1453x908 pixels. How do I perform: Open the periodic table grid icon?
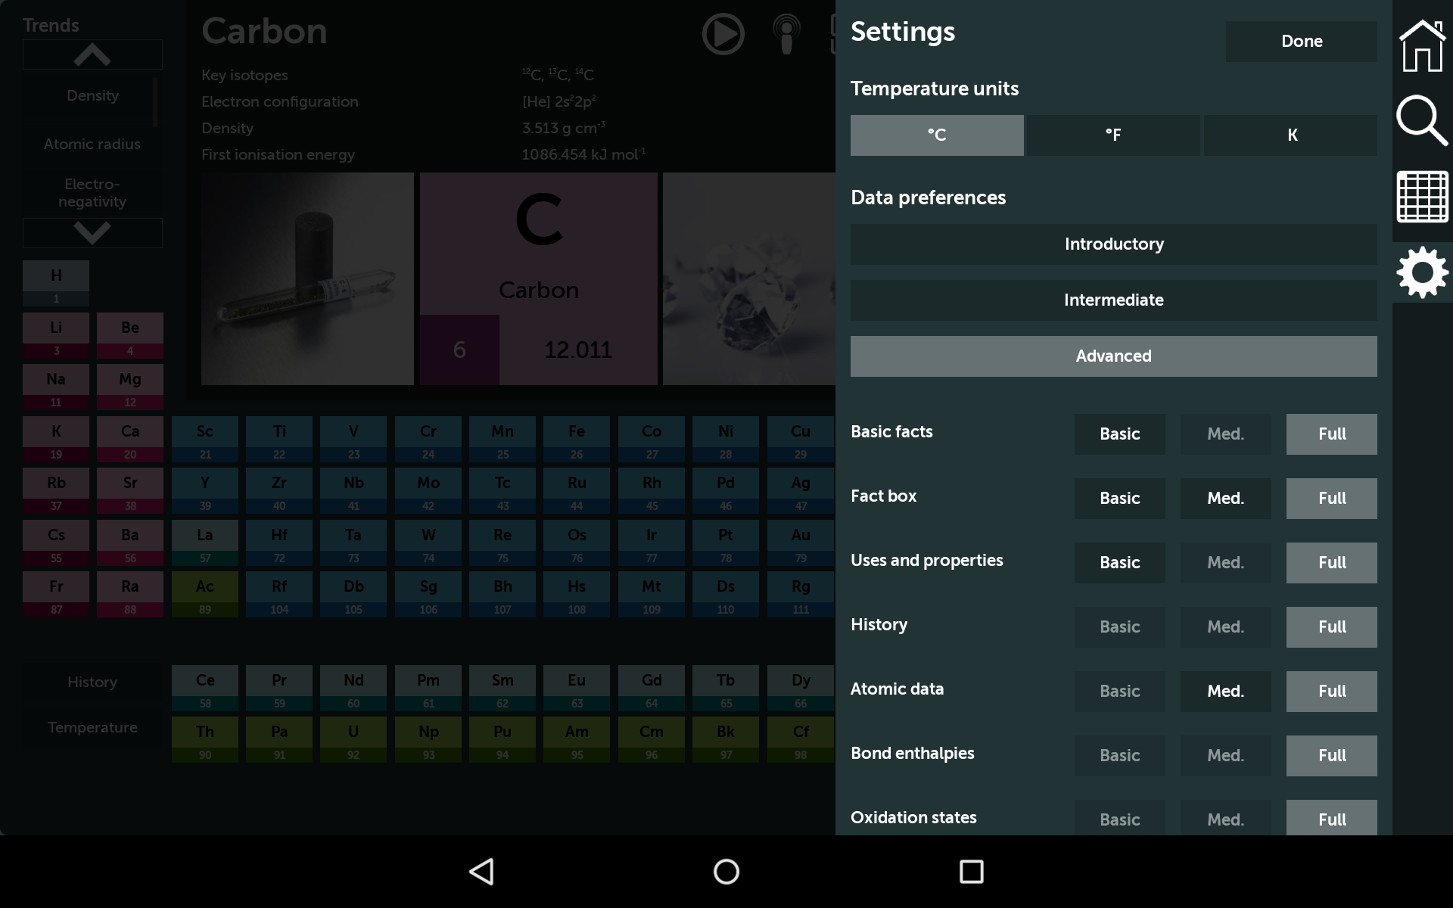(1422, 197)
